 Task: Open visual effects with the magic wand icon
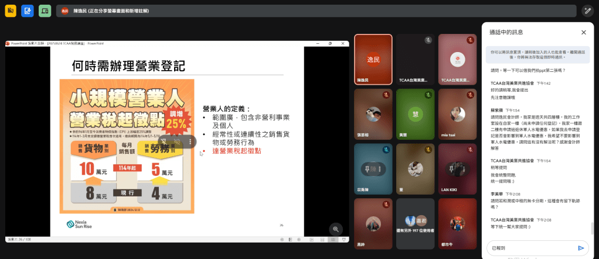click(x=587, y=11)
